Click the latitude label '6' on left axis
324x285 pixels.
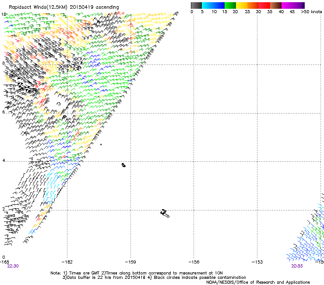4,112
